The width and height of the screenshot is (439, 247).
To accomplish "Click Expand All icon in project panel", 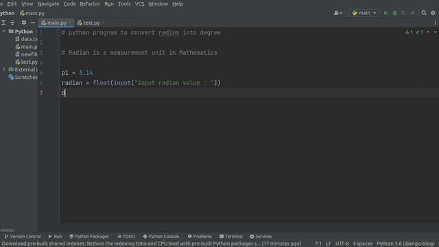I will click(3, 23).
